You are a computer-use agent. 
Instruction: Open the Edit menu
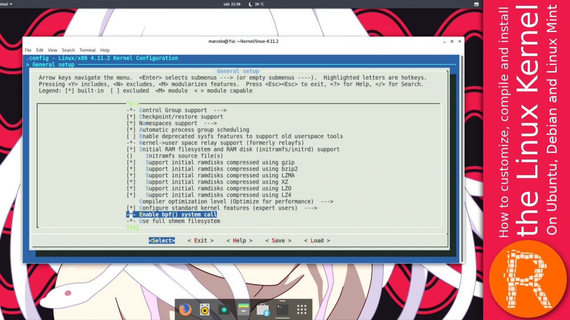(x=40, y=50)
